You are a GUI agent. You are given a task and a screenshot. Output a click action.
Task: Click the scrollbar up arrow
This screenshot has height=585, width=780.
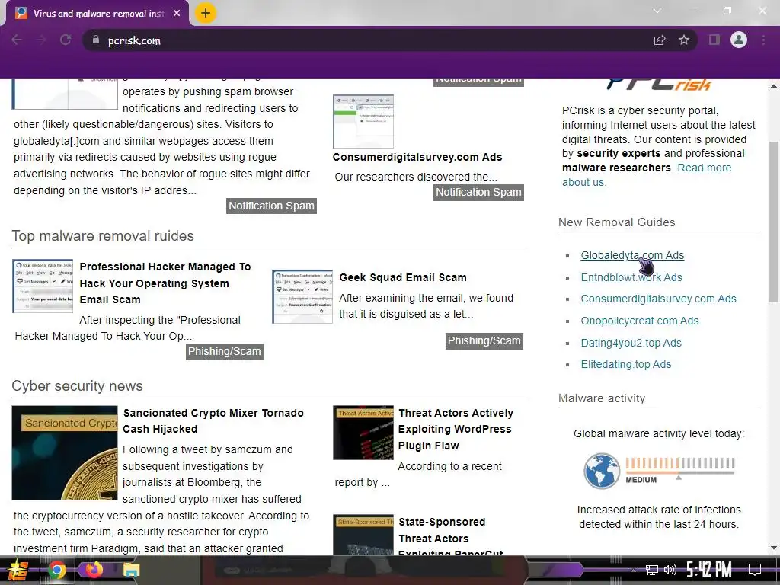[x=774, y=85]
